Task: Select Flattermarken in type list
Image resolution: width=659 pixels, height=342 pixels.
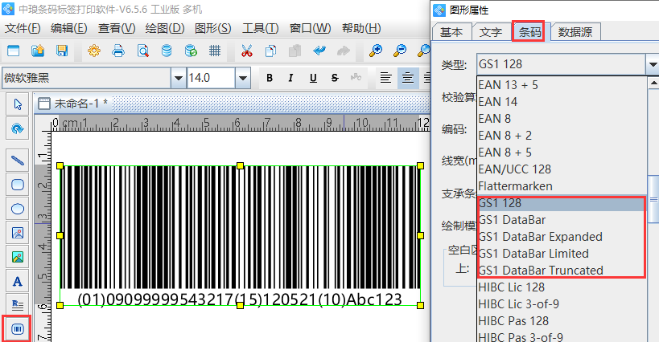Action: [562, 186]
